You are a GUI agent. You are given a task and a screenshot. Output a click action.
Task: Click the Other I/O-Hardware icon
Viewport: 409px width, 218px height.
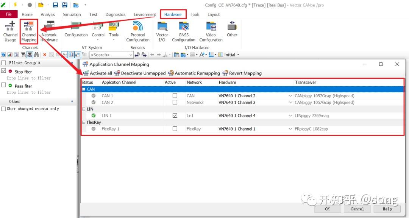[x=232, y=29]
